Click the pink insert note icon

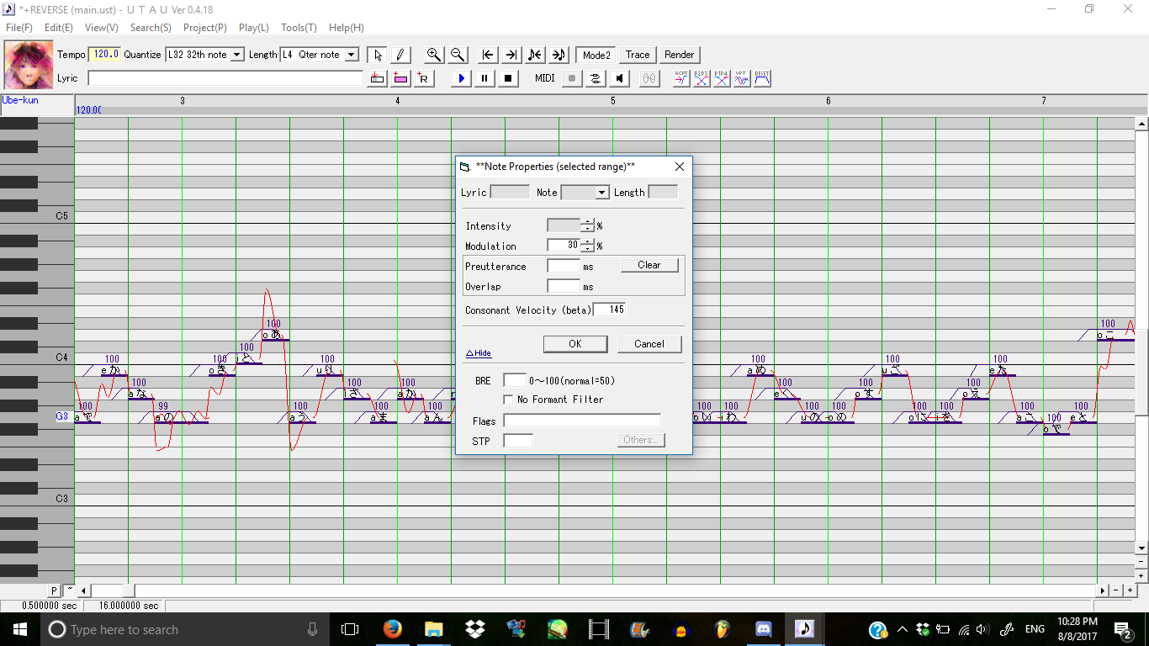click(400, 78)
